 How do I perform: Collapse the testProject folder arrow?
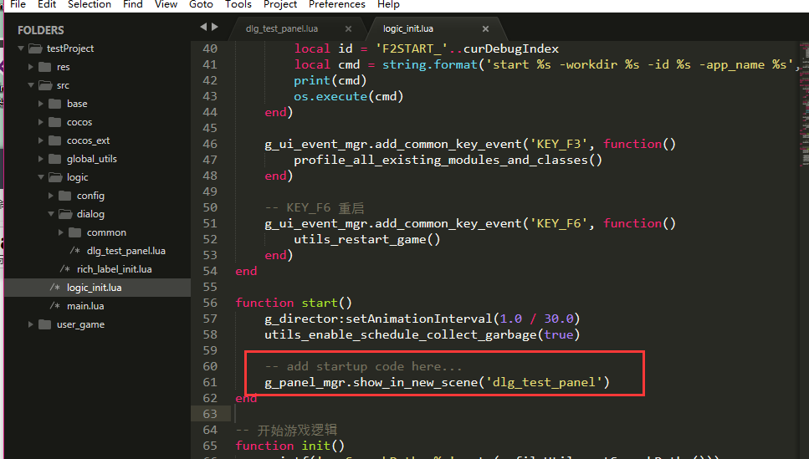(21, 48)
